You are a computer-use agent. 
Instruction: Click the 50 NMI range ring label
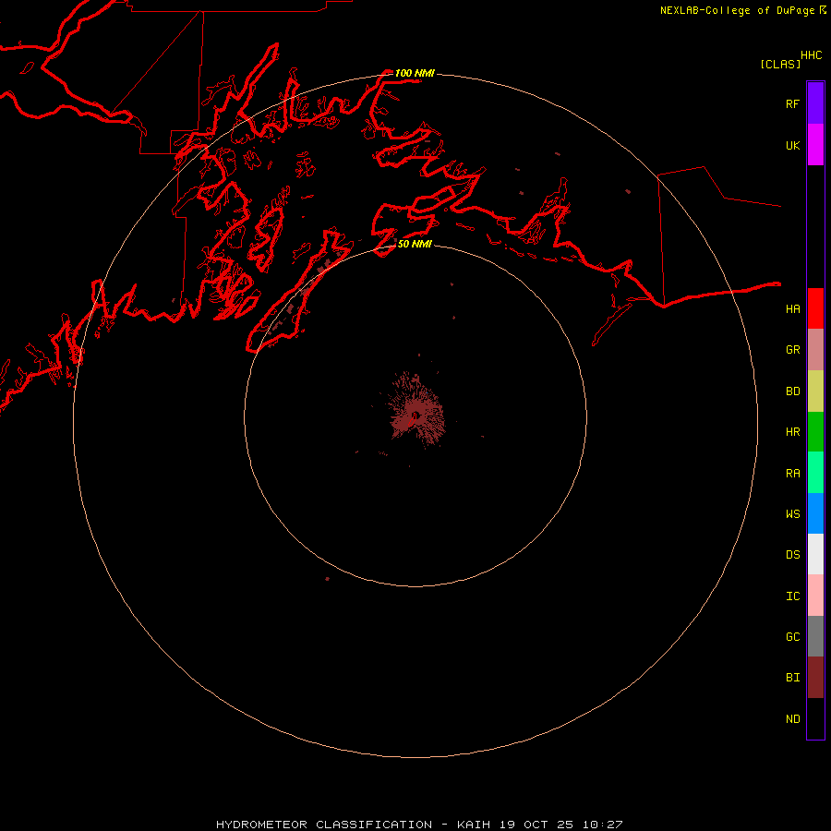click(415, 244)
